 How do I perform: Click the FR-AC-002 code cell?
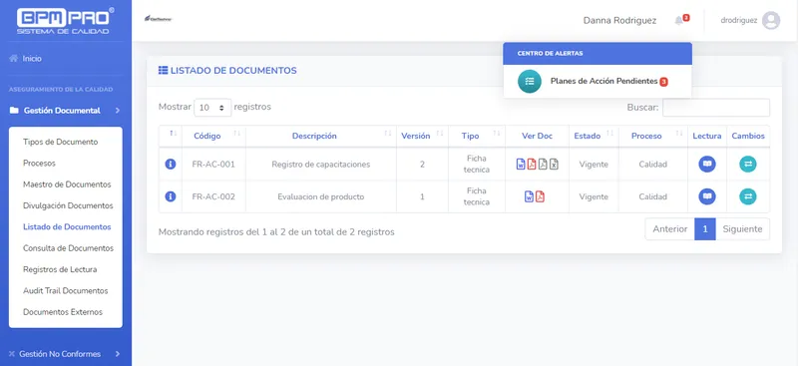point(213,196)
